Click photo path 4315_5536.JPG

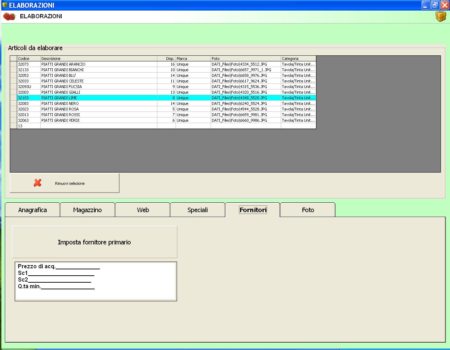pyautogui.click(x=246, y=87)
